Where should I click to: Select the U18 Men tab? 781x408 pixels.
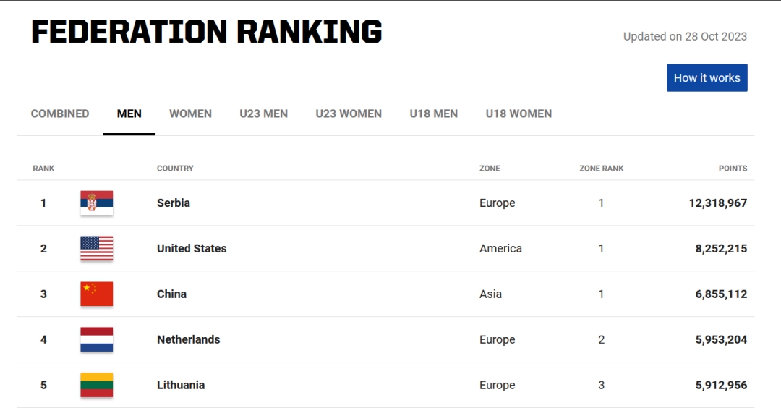[434, 114]
